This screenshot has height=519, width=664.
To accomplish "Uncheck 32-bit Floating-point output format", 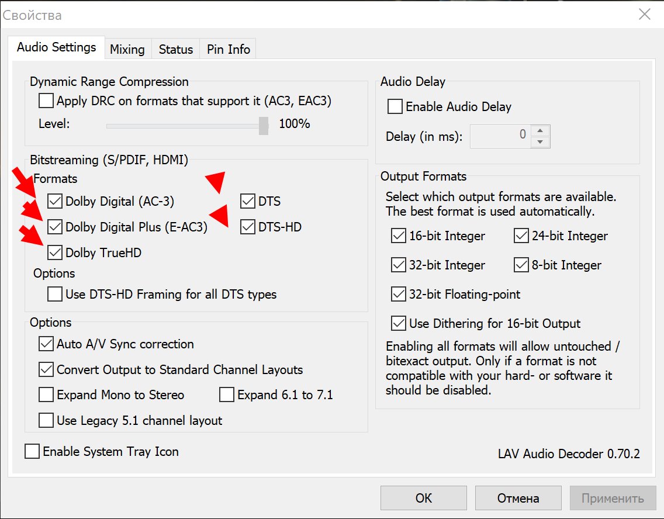I will (x=399, y=294).
